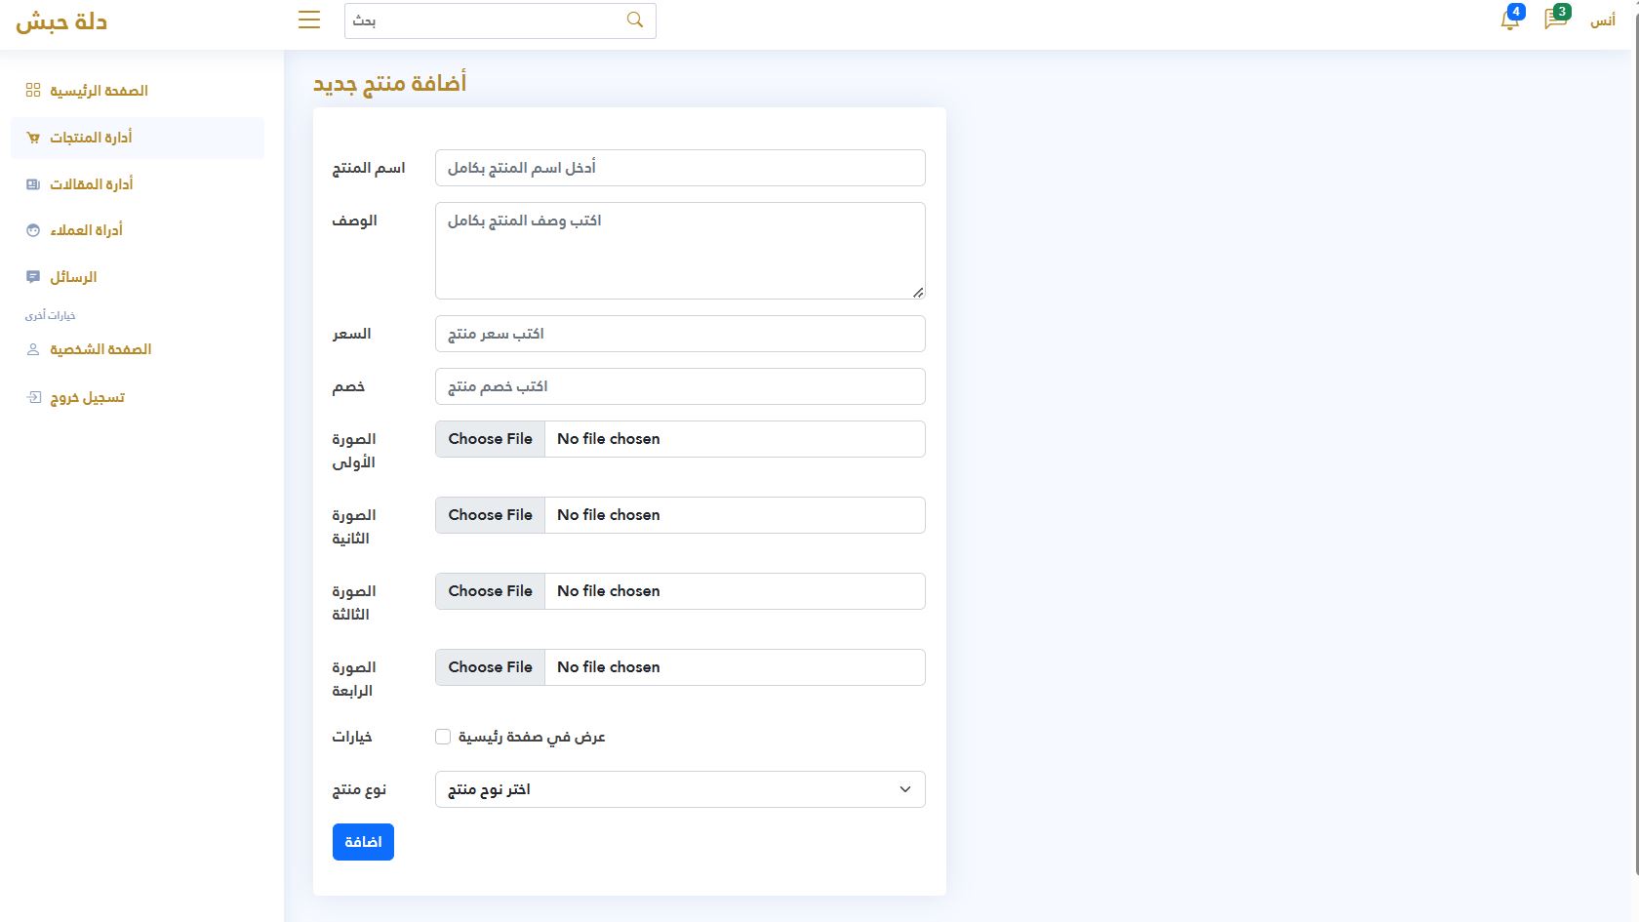Focus the product price input field

click(x=679, y=334)
